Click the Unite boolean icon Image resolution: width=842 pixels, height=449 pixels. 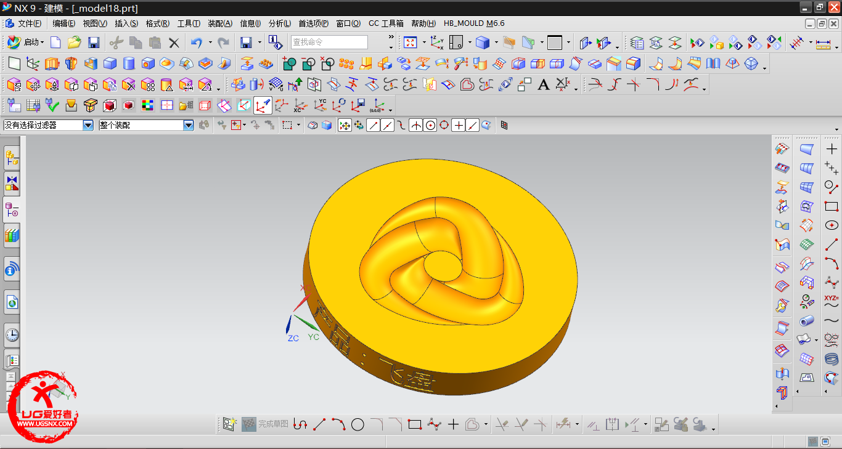pyautogui.click(x=289, y=63)
